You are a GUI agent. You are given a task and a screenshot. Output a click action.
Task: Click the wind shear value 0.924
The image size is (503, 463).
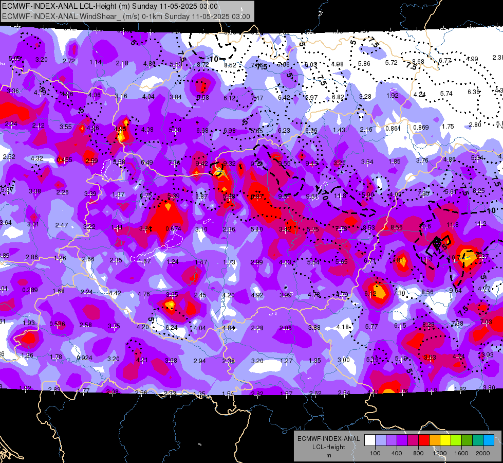pos(84,358)
